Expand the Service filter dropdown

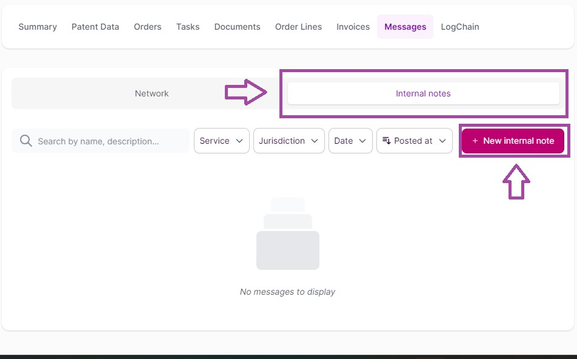tap(221, 141)
